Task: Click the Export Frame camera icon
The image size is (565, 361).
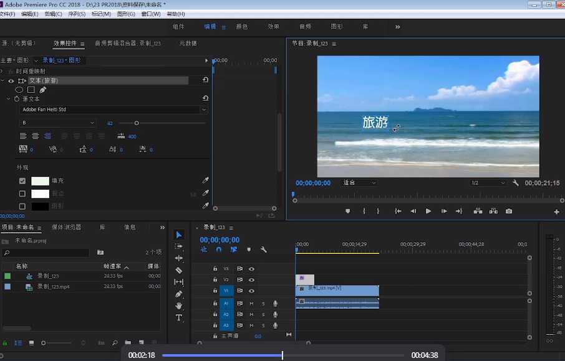Action: pyautogui.click(x=509, y=211)
